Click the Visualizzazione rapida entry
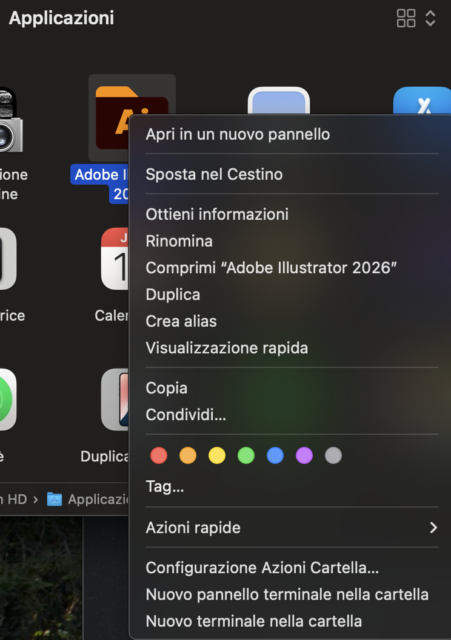 coord(227,348)
